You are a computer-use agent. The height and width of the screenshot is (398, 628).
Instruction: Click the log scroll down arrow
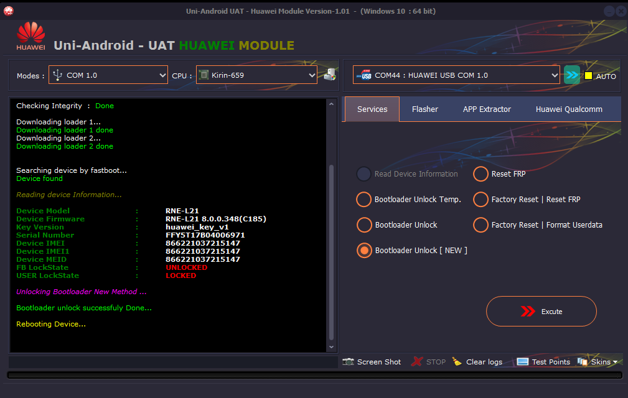(x=331, y=347)
